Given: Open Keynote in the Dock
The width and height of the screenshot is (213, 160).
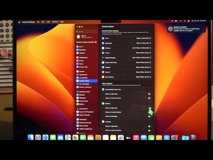Looking at the screenshot, I should pos(144,137).
